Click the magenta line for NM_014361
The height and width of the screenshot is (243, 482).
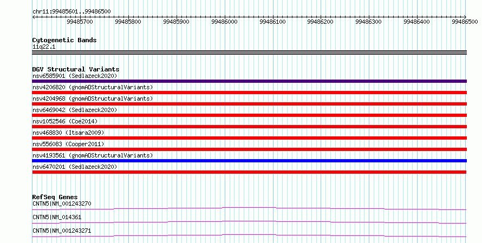tap(249, 222)
